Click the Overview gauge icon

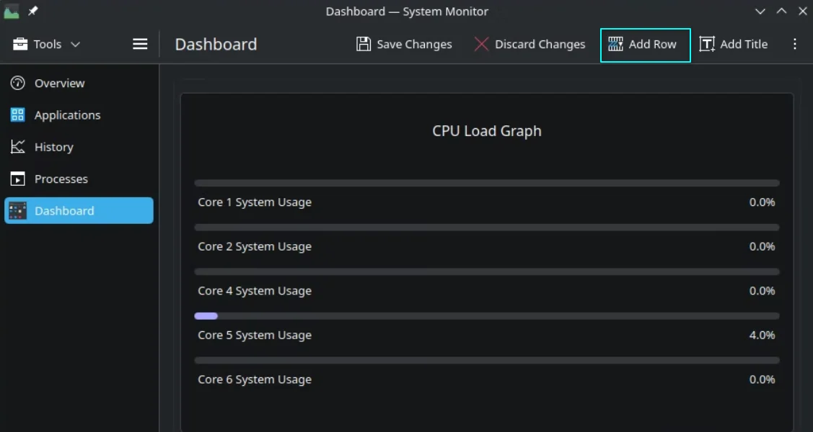pyautogui.click(x=17, y=83)
